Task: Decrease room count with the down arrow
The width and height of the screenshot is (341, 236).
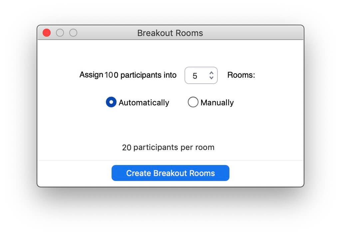Action: [x=211, y=78]
